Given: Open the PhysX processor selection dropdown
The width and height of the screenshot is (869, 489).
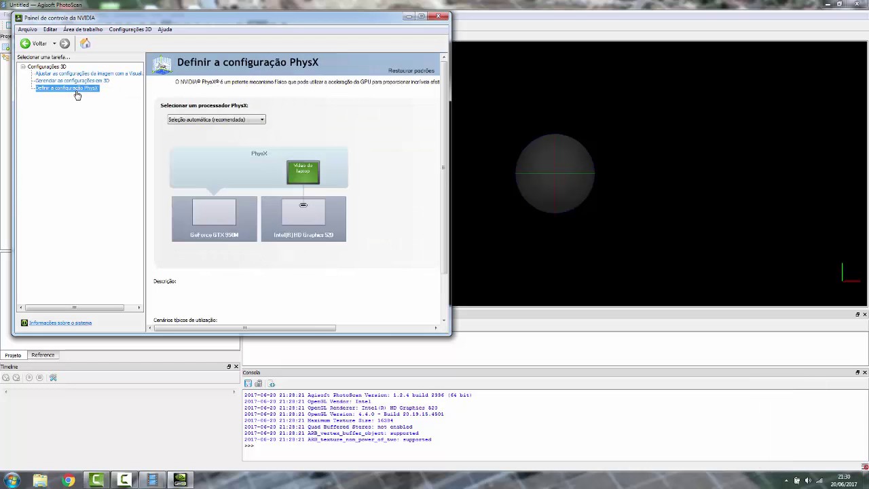Looking at the screenshot, I should pyautogui.click(x=217, y=120).
